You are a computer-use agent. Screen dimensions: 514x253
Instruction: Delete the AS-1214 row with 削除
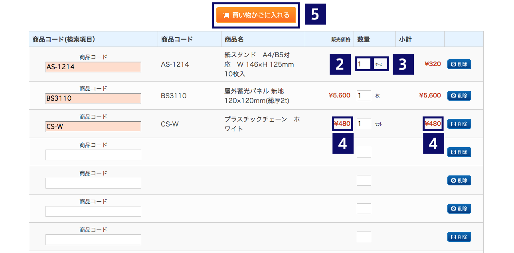pyautogui.click(x=459, y=64)
